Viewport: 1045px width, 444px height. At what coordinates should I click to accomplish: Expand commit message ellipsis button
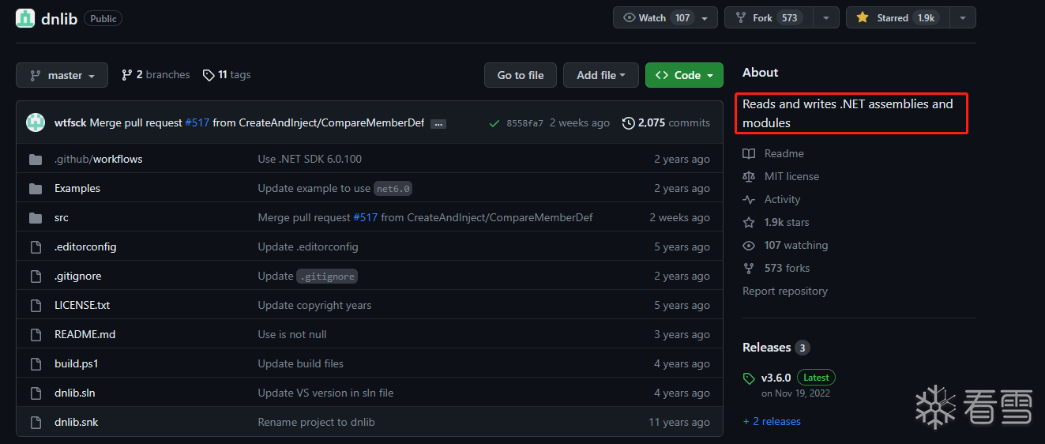coord(438,123)
